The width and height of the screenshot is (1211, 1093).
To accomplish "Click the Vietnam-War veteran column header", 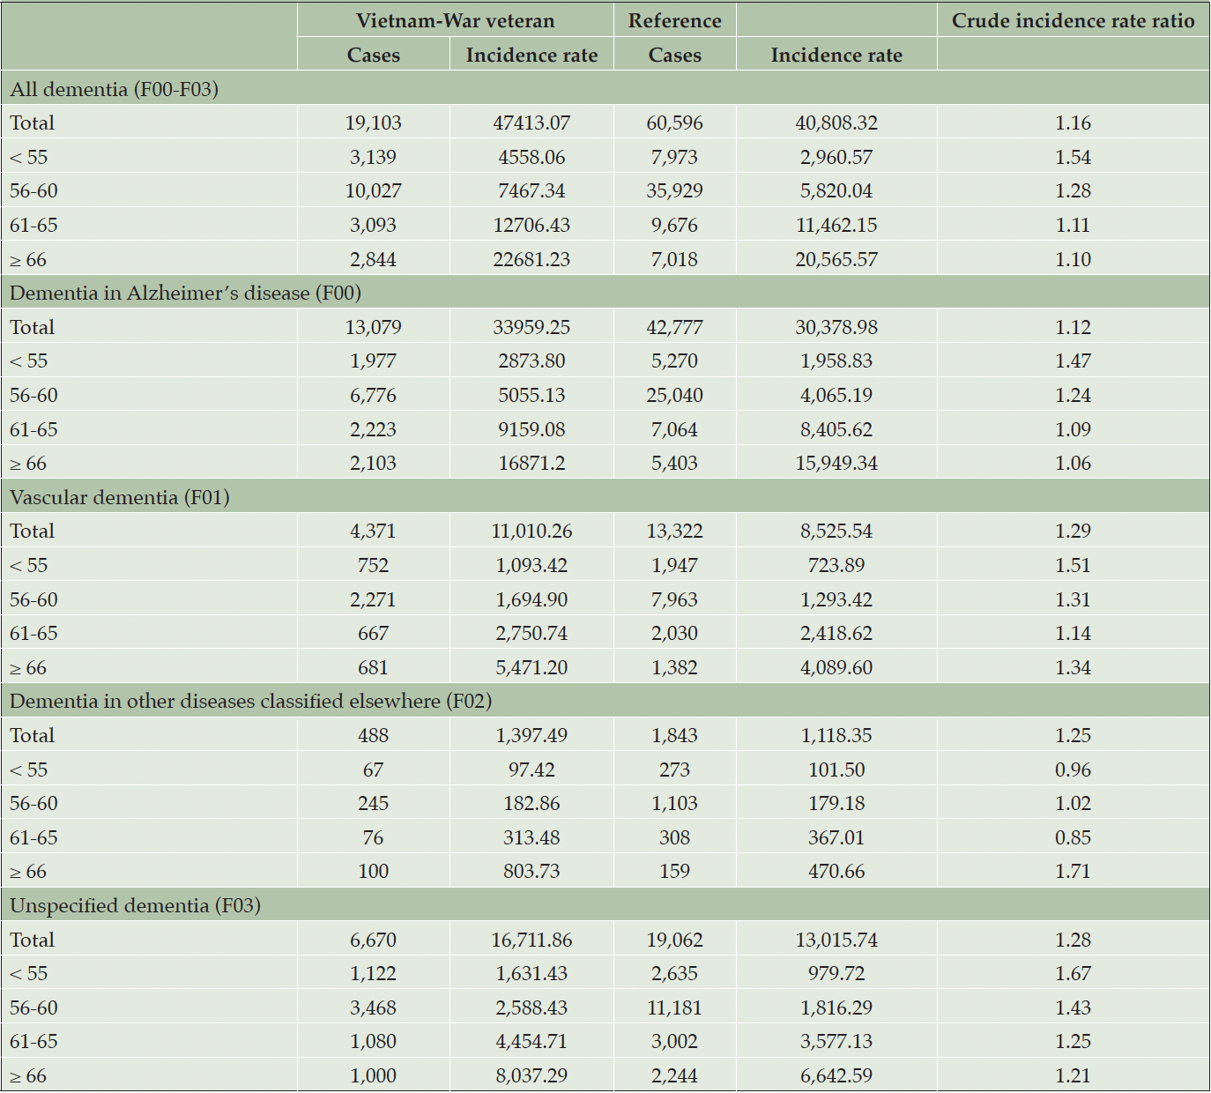I will [x=455, y=20].
